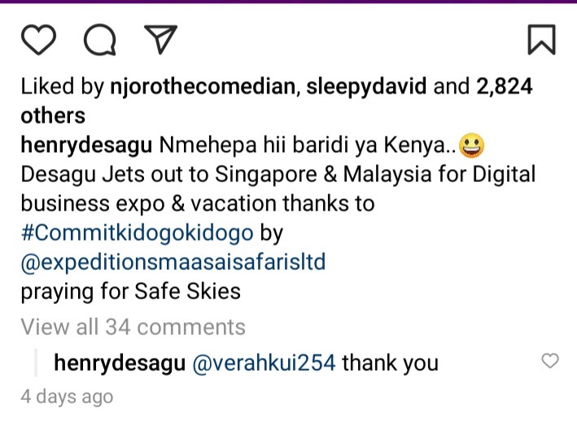
Task: Open the comment bubble icon
Action: click(100, 40)
